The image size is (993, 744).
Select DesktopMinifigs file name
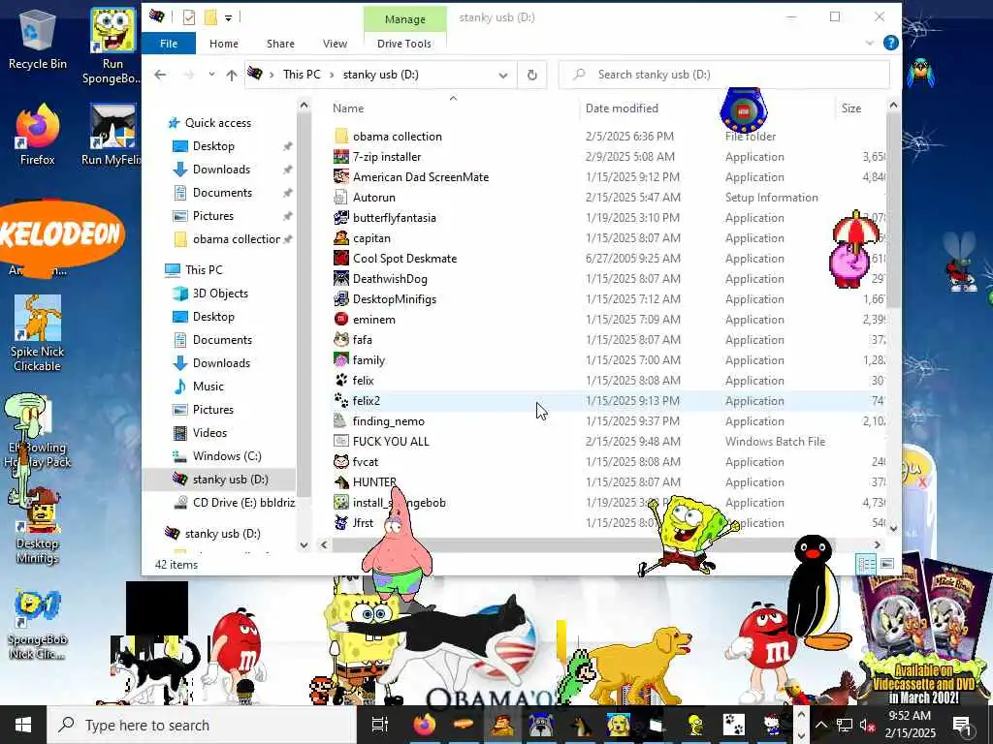tap(395, 299)
